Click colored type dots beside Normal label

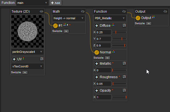tap(114, 51)
